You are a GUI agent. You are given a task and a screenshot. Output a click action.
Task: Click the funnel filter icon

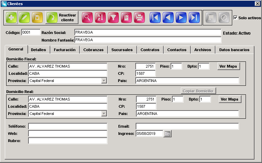tap(113, 18)
